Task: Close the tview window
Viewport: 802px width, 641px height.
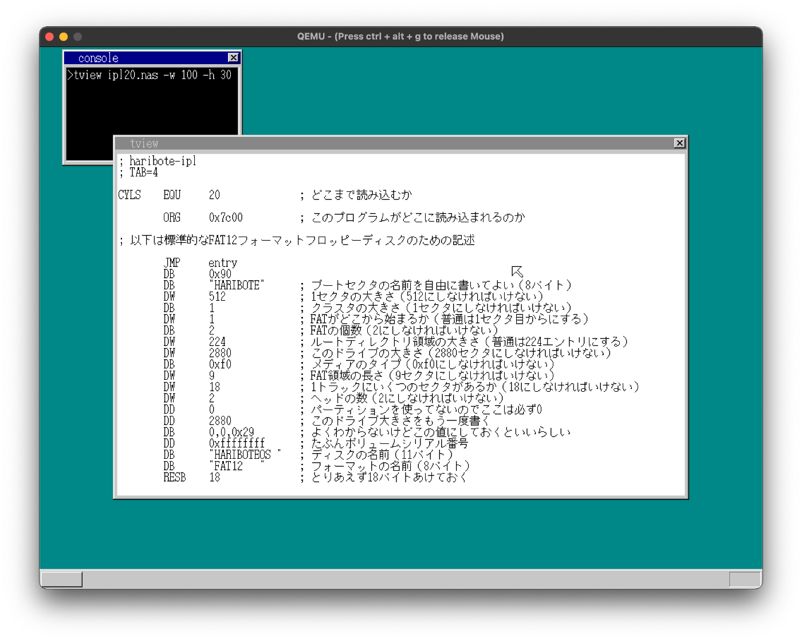Action: click(x=679, y=143)
